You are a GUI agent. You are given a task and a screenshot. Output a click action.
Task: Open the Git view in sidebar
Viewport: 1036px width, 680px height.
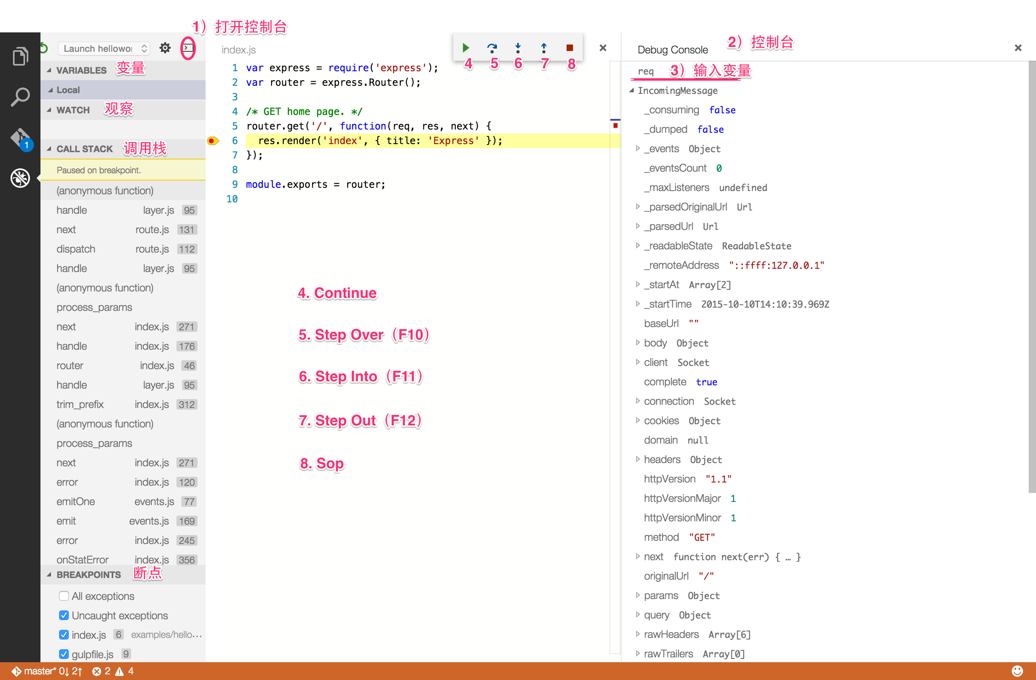pos(20,138)
